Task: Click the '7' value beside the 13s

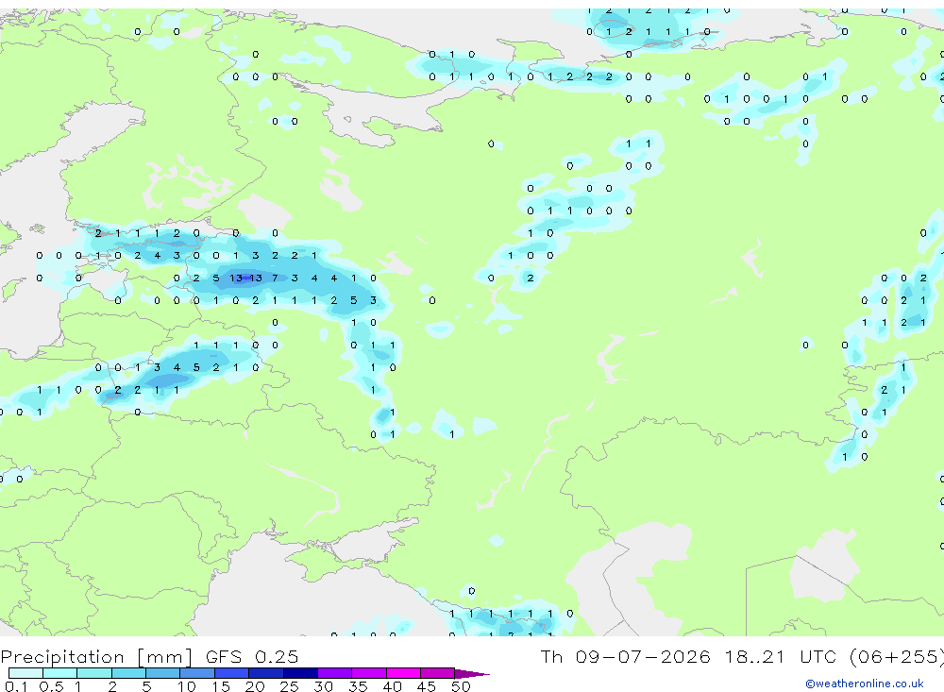Action: tap(275, 278)
